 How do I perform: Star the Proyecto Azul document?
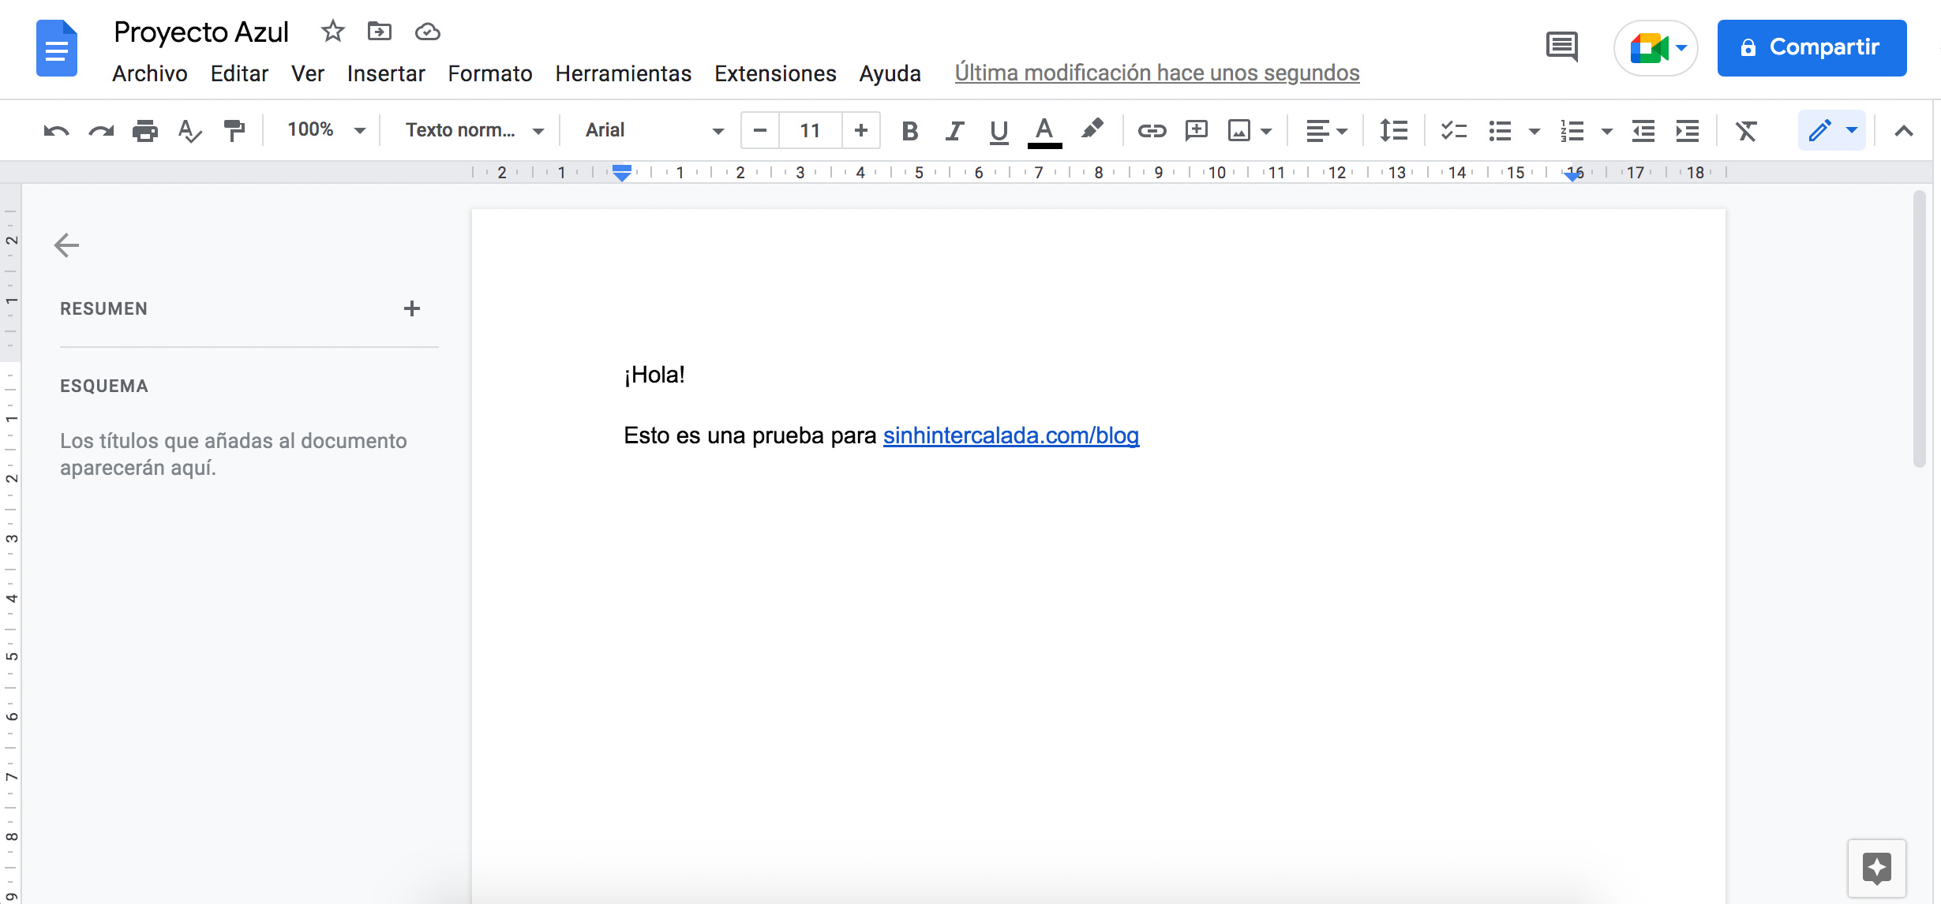tap(332, 32)
